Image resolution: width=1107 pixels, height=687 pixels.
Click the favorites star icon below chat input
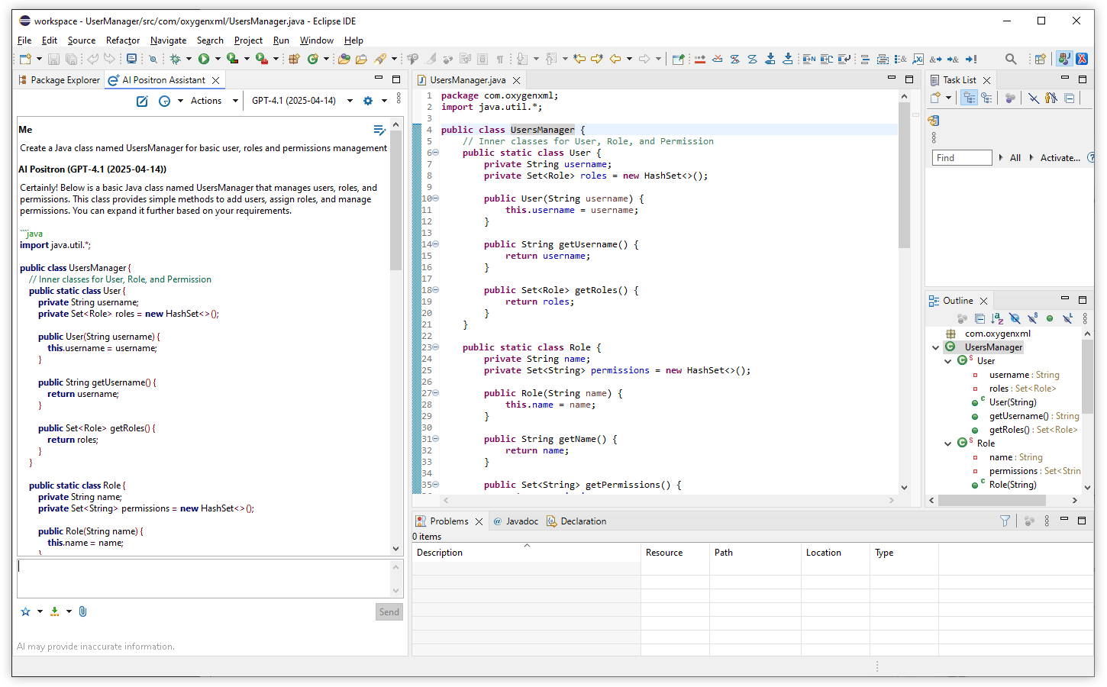25,611
